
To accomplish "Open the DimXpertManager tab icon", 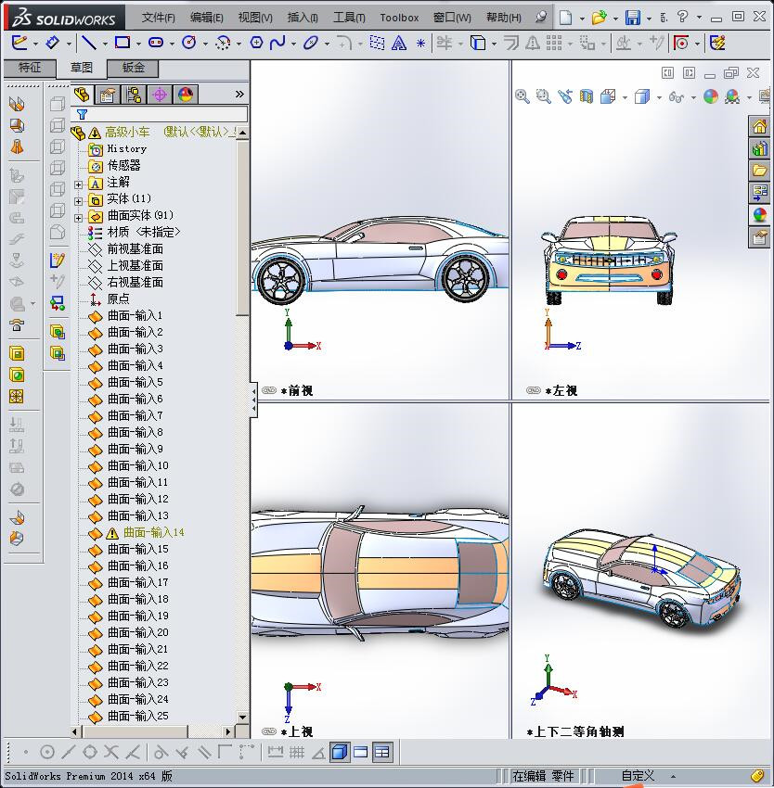I will pyautogui.click(x=160, y=95).
